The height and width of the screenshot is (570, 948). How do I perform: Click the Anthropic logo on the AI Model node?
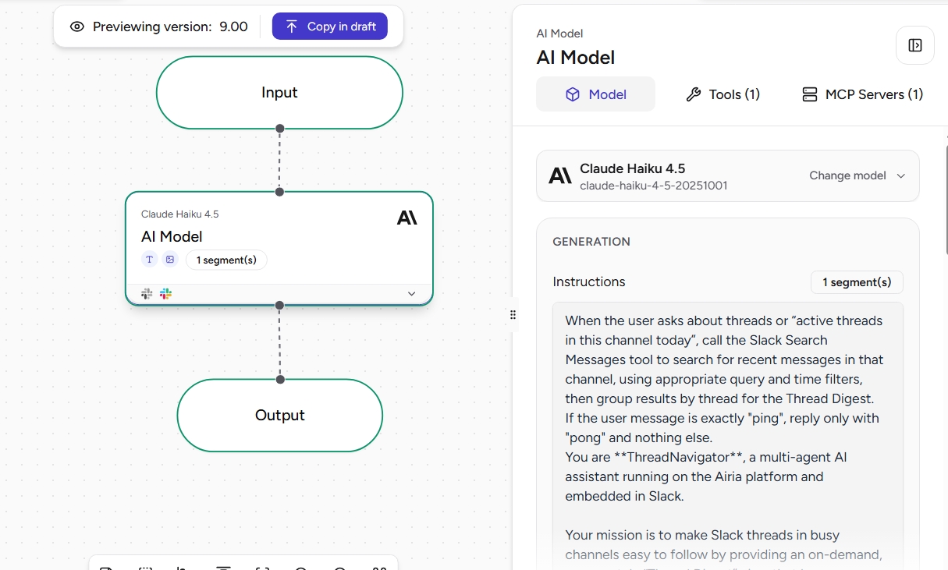[x=407, y=218]
